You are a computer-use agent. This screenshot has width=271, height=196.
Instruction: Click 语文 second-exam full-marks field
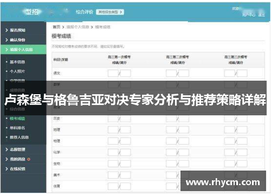click(184, 73)
